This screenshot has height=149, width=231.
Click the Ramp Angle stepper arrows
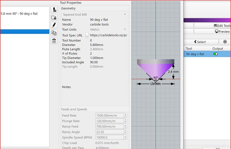tap(125, 132)
